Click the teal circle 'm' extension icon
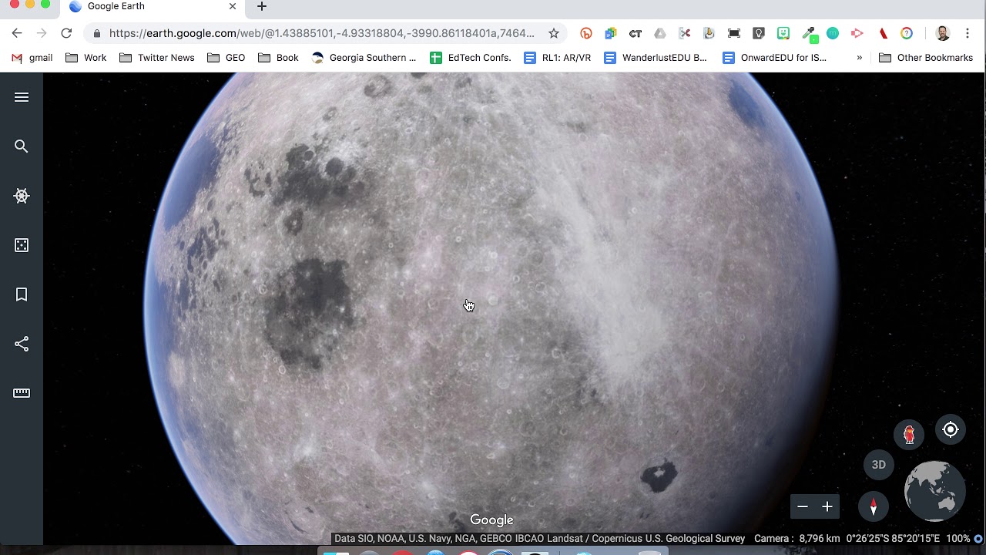The image size is (986, 555). pos(833,33)
